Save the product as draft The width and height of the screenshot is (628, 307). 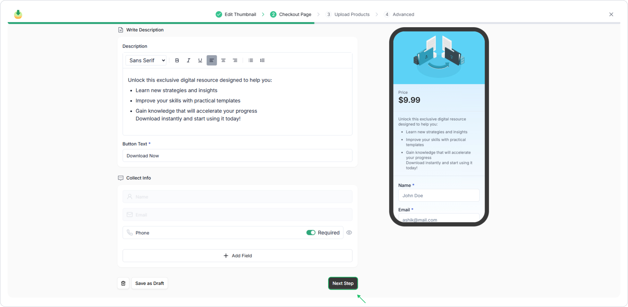coord(149,283)
